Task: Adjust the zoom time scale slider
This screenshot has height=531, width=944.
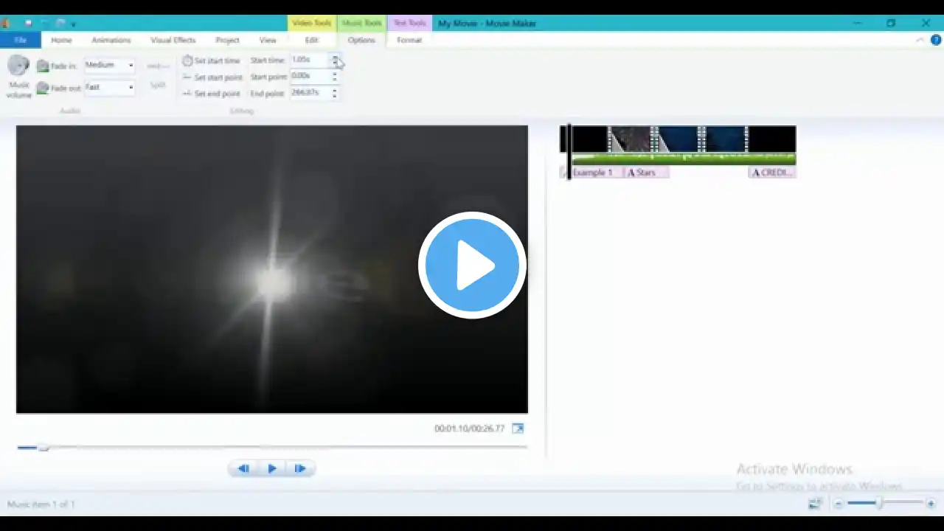Action: [x=879, y=503]
